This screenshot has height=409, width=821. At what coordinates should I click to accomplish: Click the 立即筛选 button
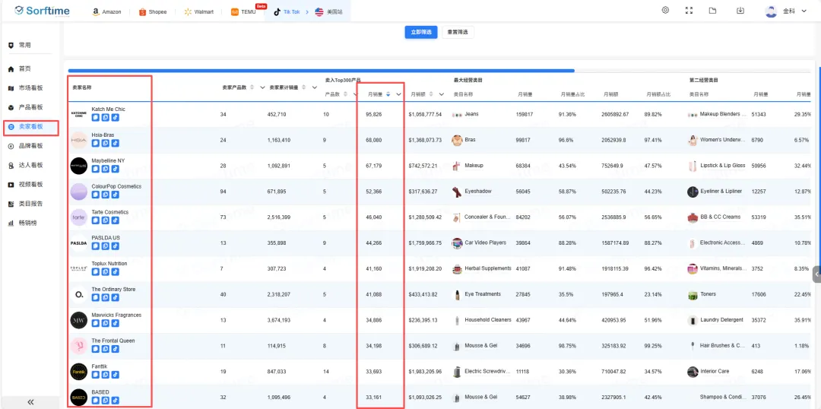(x=421, y=32)
